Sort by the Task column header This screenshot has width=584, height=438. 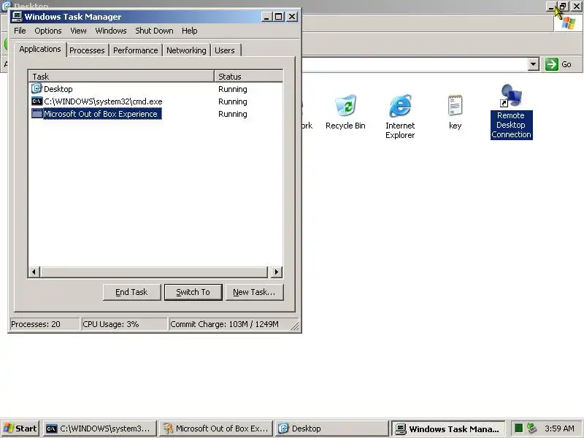[121, 77]
